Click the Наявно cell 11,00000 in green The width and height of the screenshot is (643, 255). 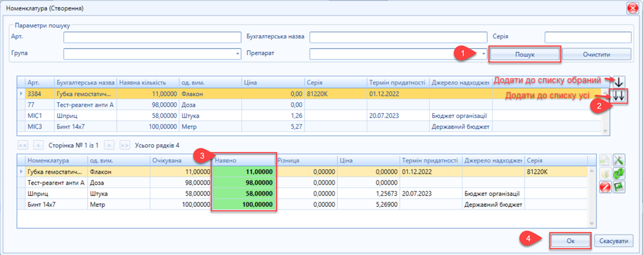[243, 171]
